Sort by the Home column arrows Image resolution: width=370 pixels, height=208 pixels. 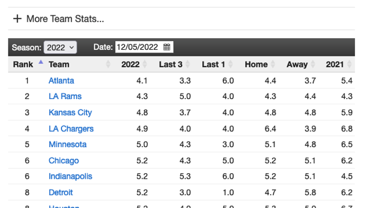273,64
